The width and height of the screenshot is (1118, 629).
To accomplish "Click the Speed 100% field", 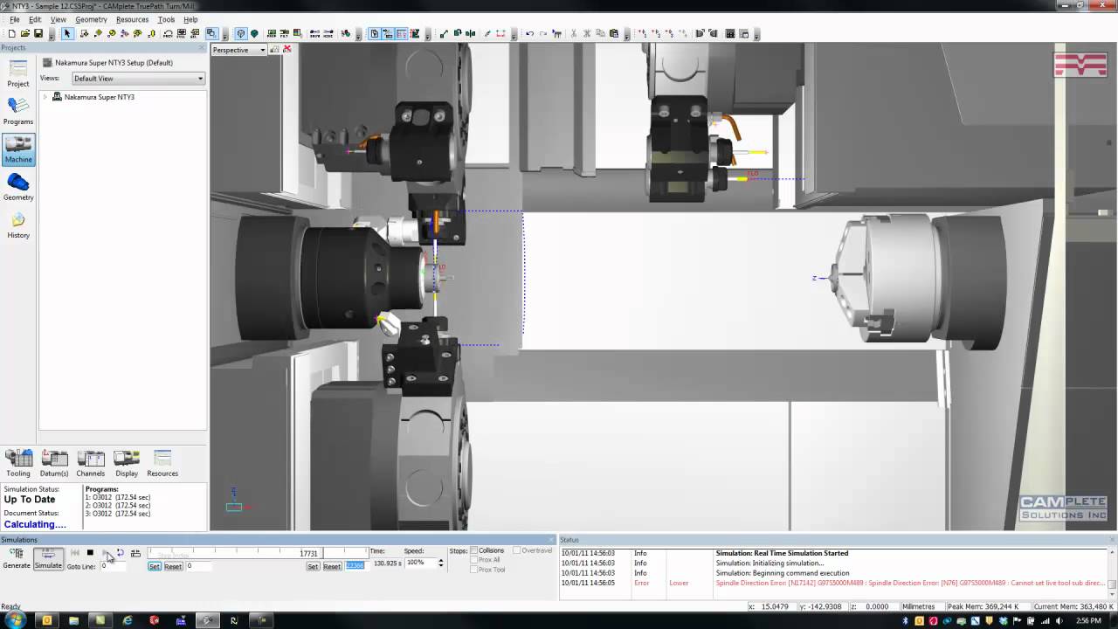I will click(419, 563).
